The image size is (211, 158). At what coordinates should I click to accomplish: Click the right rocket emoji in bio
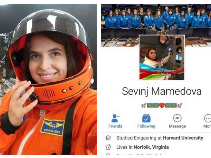(180, 106)
